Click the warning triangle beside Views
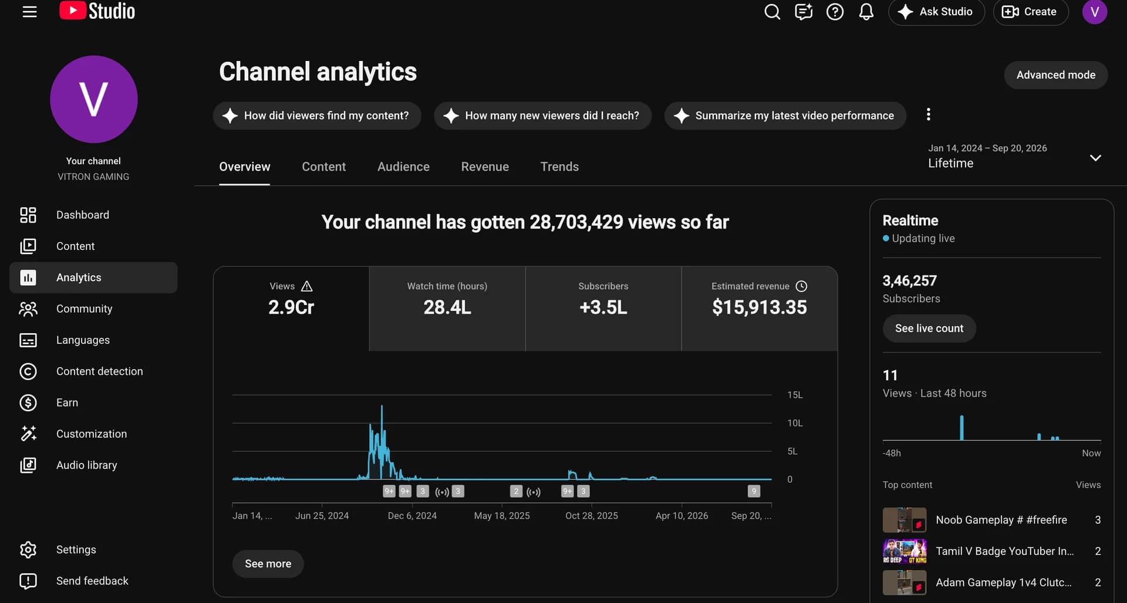 click(x=307, y=286)
